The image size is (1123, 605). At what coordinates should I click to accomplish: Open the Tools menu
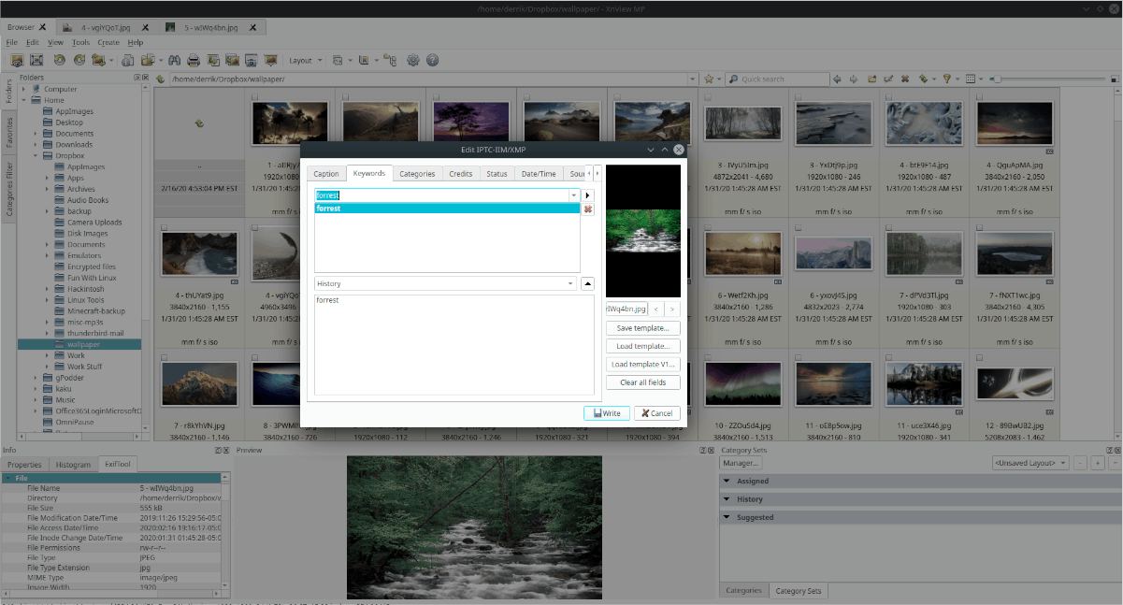80,42
